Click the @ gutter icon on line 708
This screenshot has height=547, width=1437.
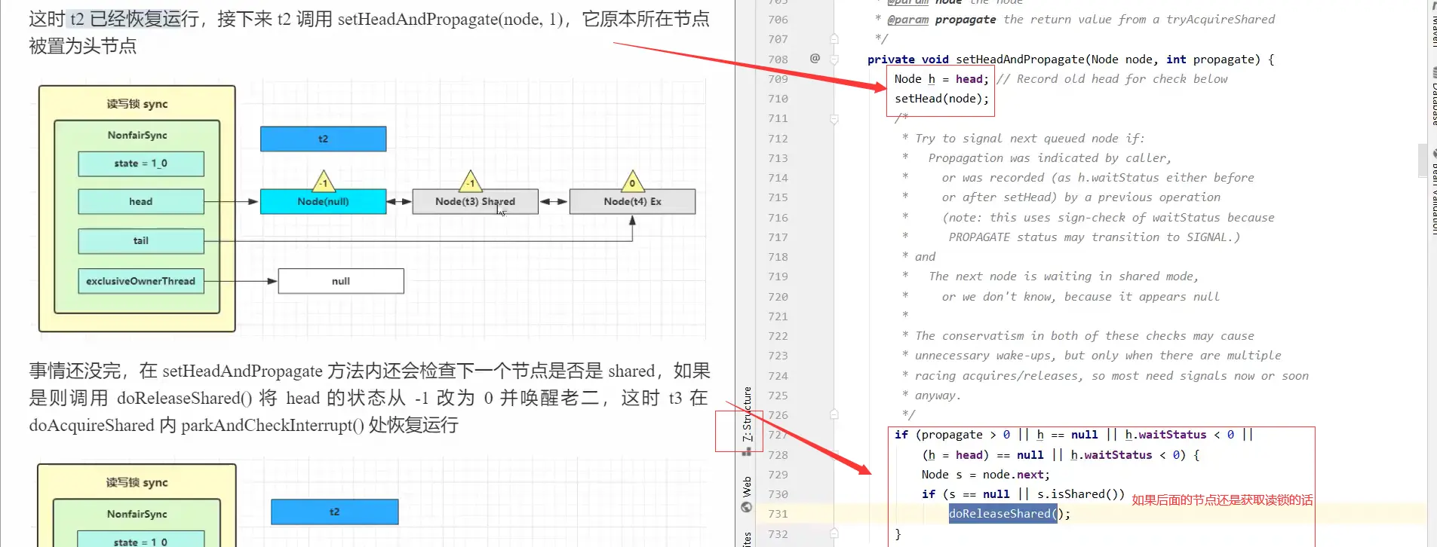point(815,58)
